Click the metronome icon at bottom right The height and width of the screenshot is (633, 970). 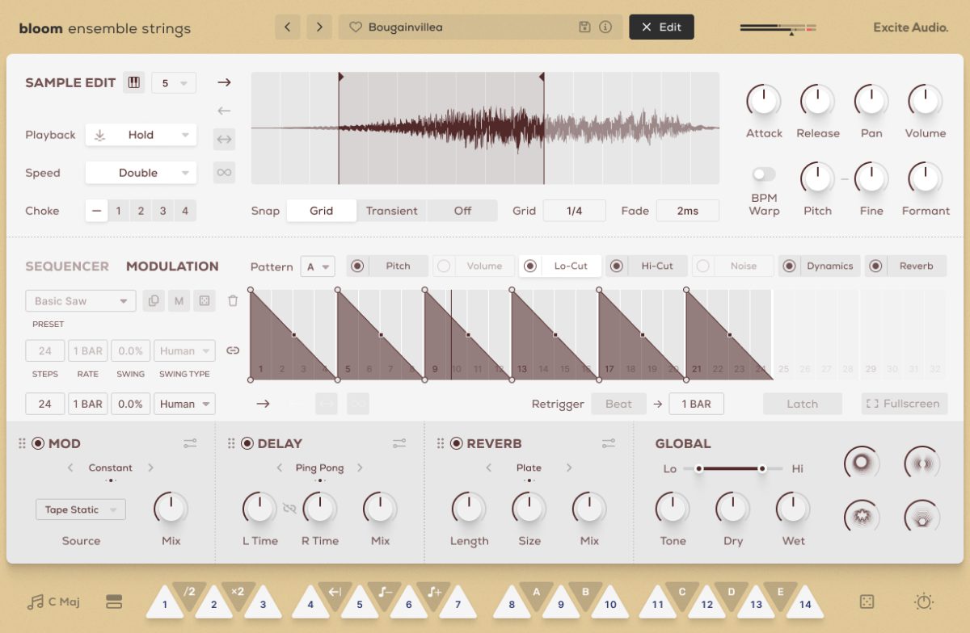(923, 602)
